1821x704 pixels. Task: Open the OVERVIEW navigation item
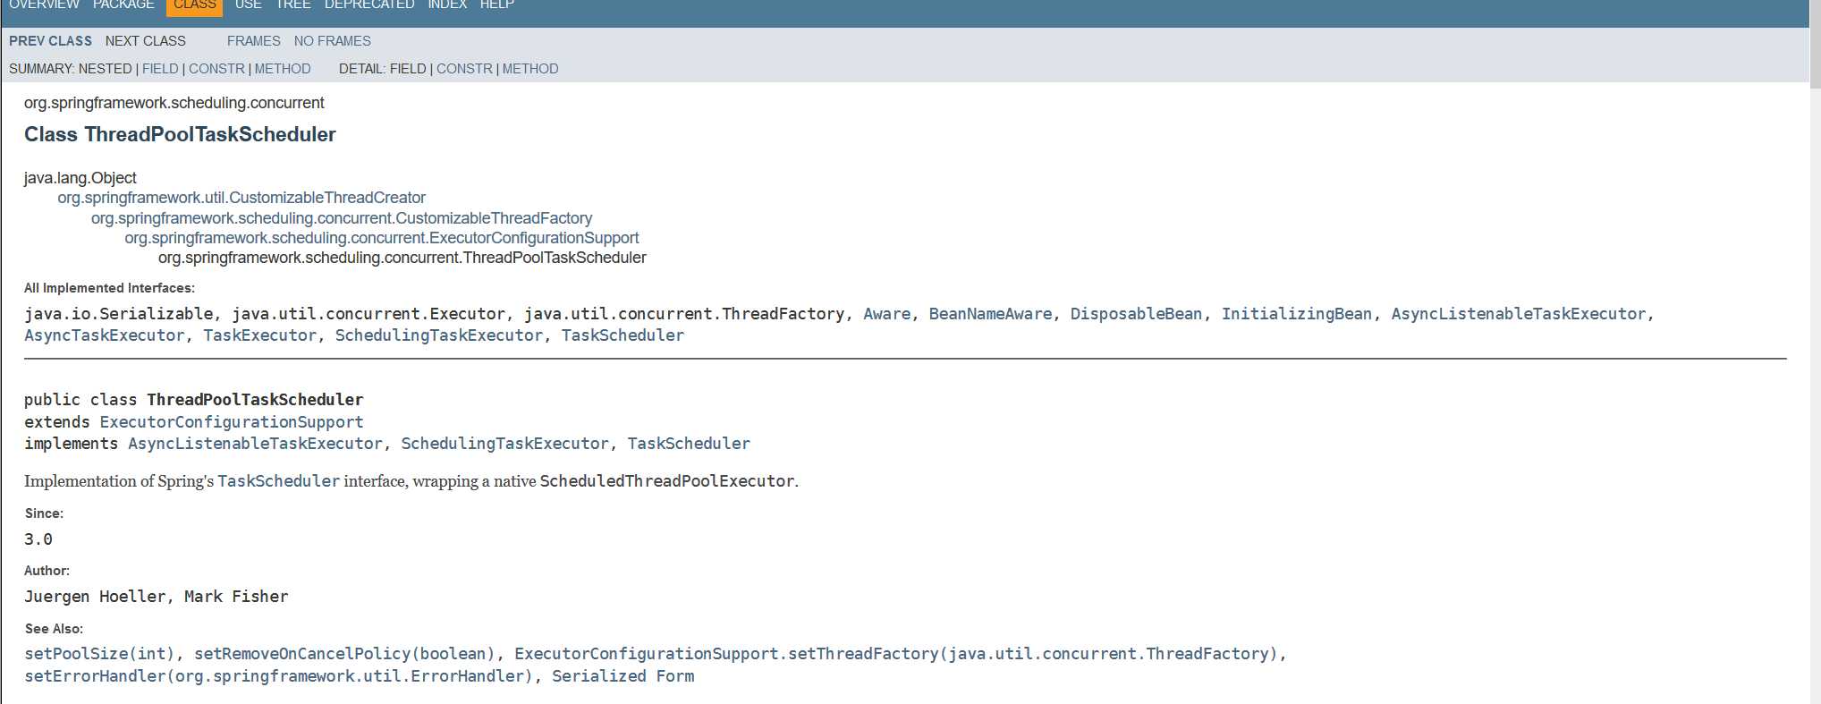click(x=44, y=4)
